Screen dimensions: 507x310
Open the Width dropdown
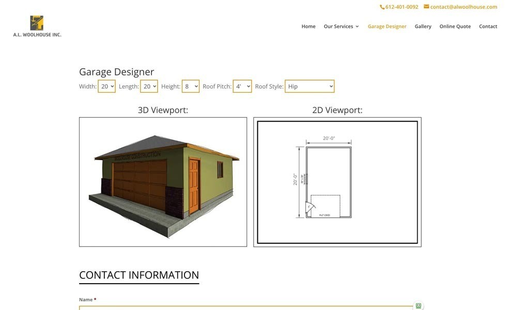pyautogui.click(x=106, y=86)
